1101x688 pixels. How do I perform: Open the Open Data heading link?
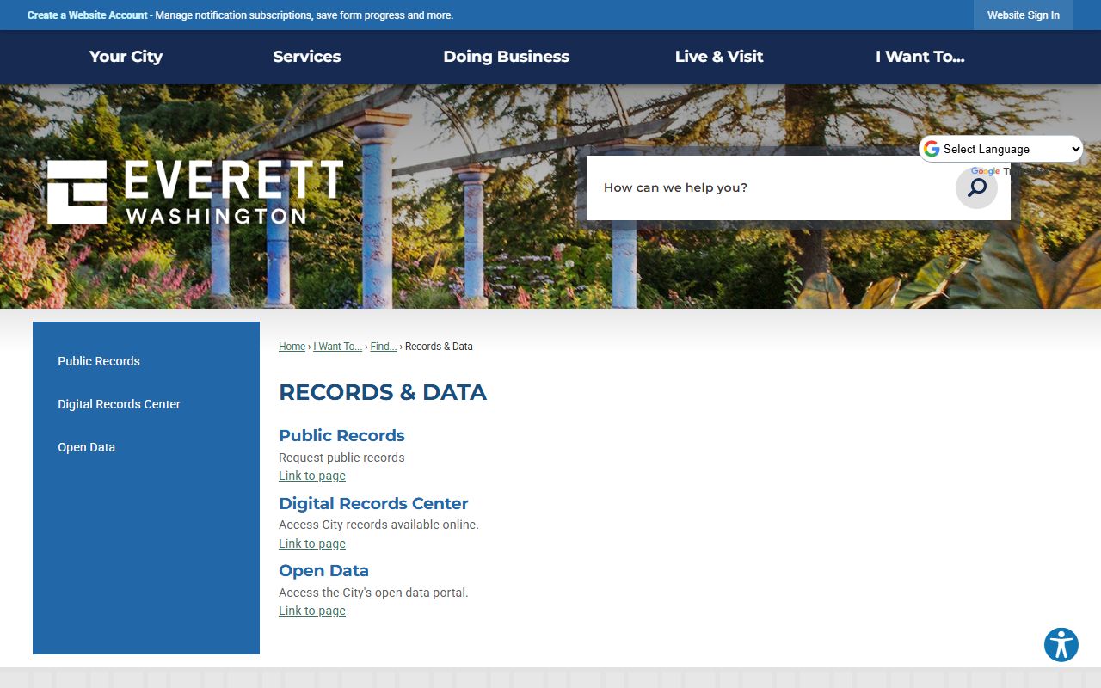coord(323,570)
